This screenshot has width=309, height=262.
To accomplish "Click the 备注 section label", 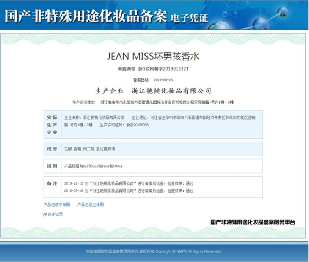I will click(x=52, y=183).
